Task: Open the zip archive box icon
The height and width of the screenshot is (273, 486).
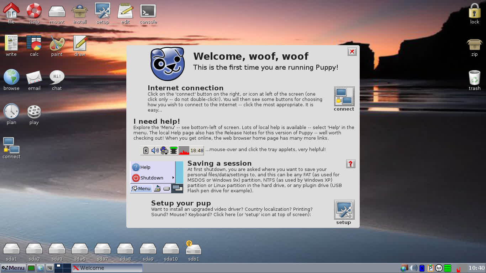Action: pos(475,44)
